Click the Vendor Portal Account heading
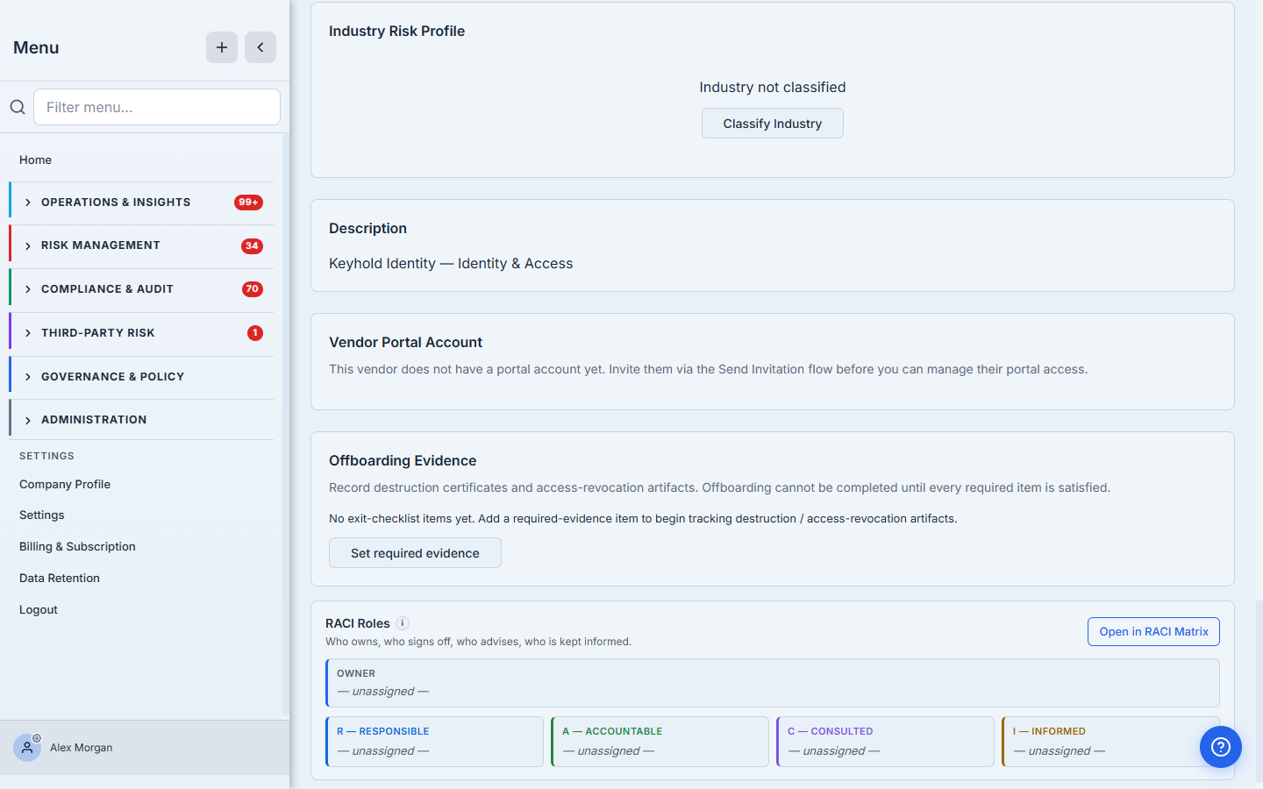Screen dimensions: 1263x789 [x=406, y=342]
